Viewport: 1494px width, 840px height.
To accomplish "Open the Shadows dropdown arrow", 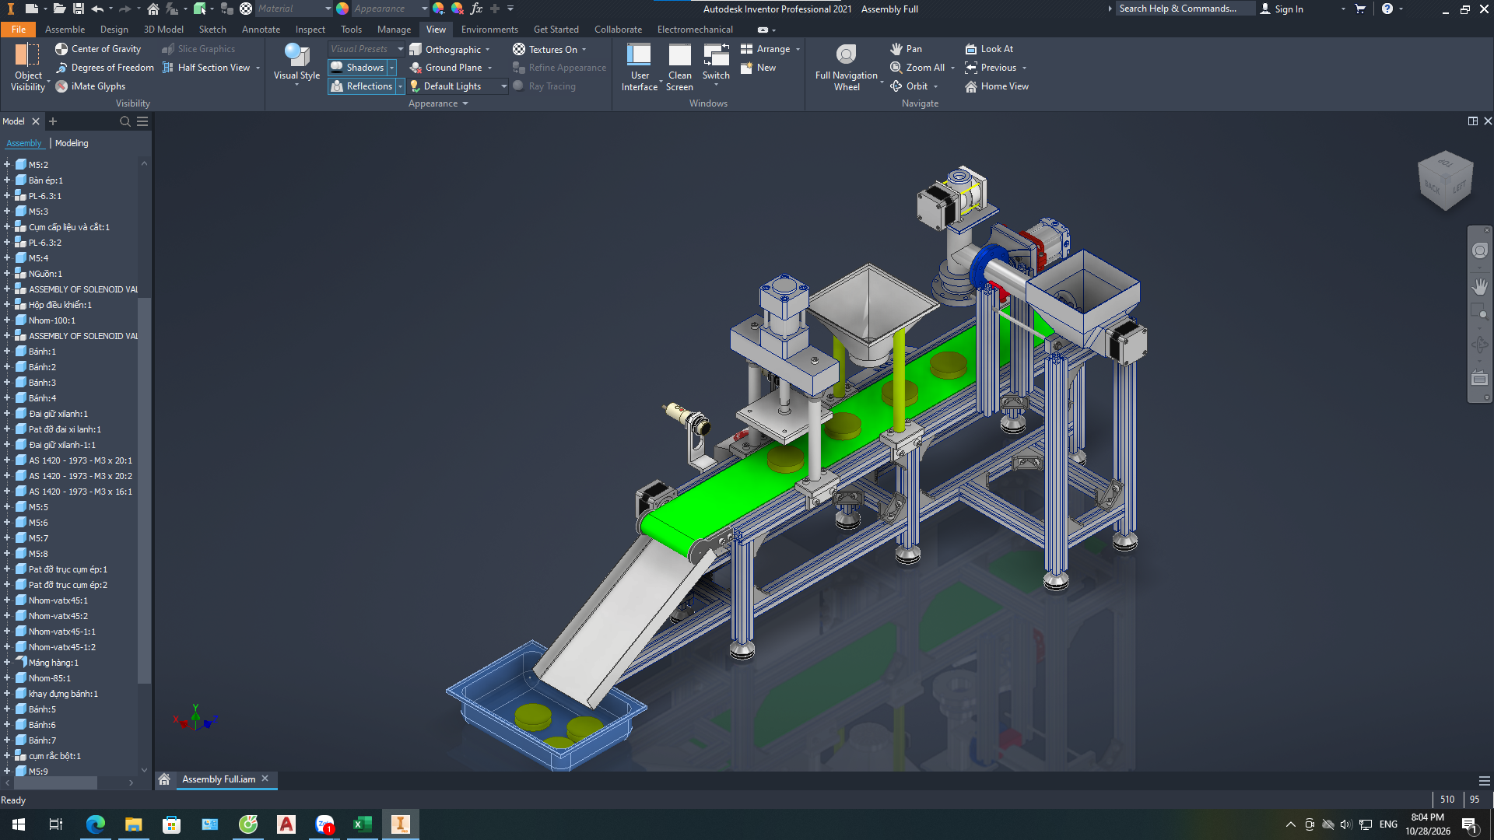I will click(x=392, y=68).
